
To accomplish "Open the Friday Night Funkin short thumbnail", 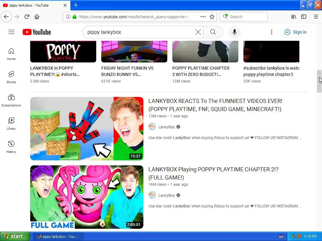I will [134, 51].
